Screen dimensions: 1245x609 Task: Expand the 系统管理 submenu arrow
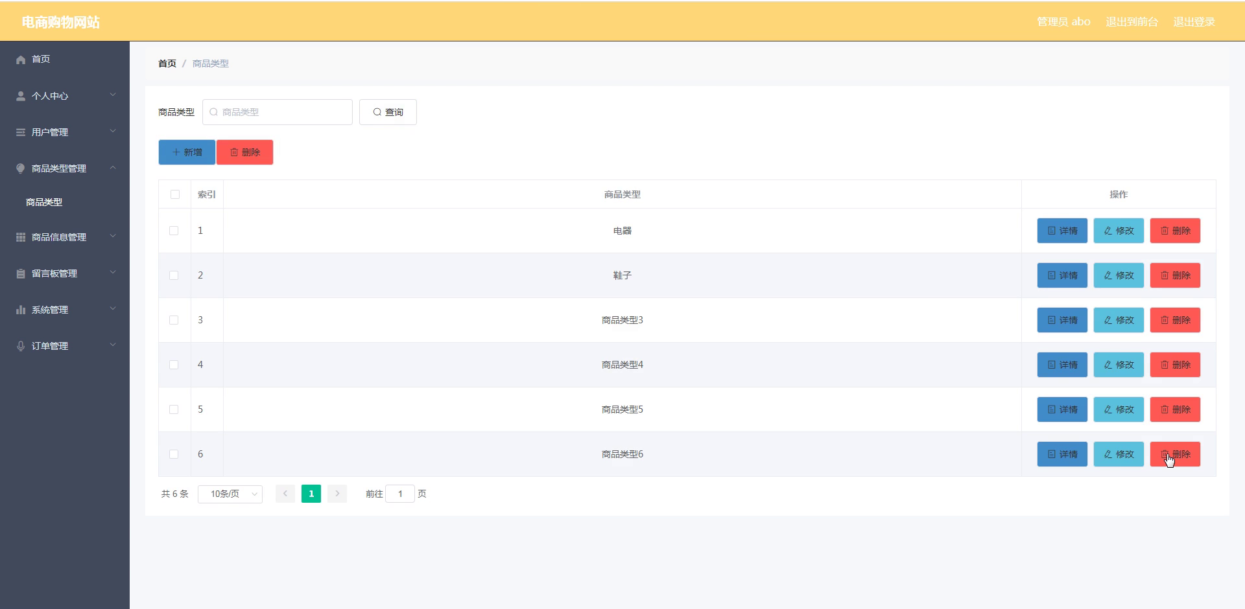point(113,309)
